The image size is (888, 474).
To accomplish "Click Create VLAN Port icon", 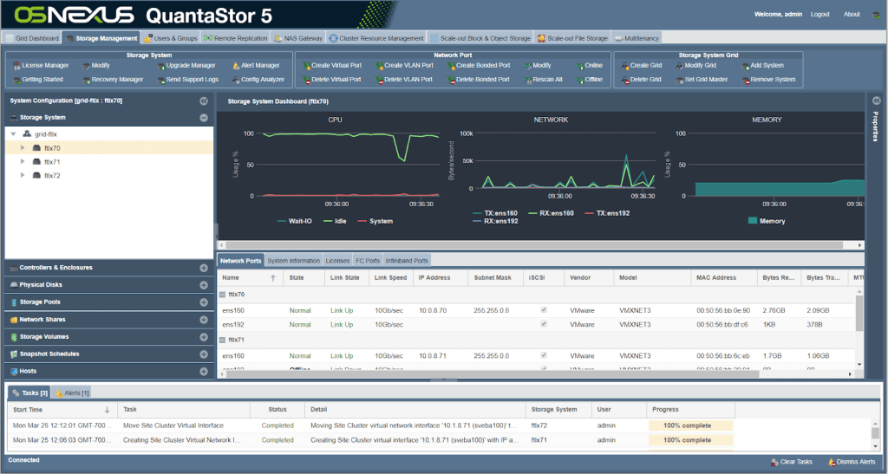I will click(379, 66).
